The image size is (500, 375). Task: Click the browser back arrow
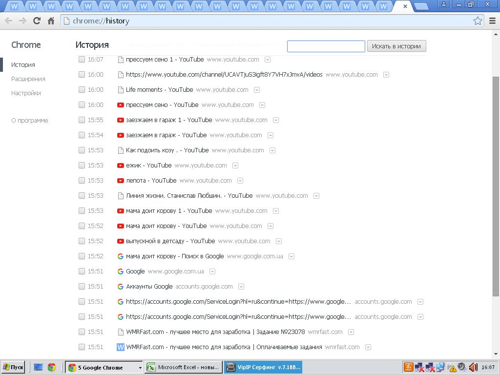(9, 21)
